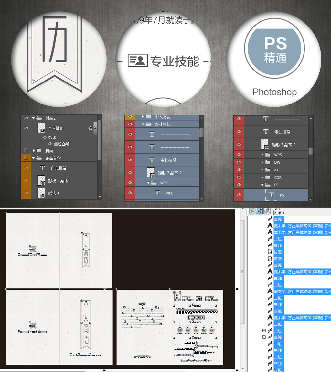
Task: Click the T icon of 专业技能 layer in middle panel
Action: tap(152, 160)
